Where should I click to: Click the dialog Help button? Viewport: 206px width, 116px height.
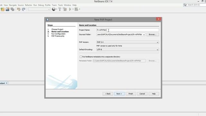(x=154, y=94)
